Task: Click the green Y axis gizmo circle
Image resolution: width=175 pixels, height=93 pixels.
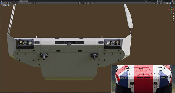Action: tap(171, 10)
